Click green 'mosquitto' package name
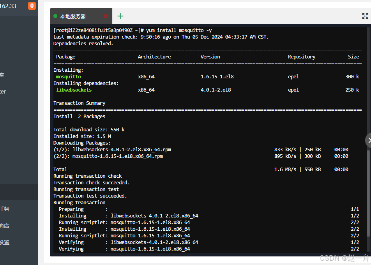This screenshot has height=265, width=371. [68, 77]
